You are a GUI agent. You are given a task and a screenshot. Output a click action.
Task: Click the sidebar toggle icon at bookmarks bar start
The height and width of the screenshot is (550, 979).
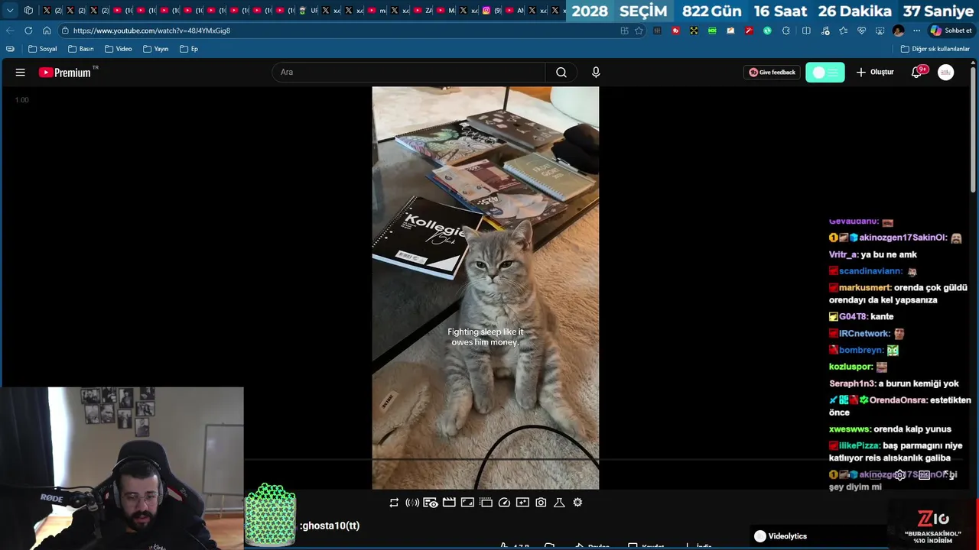point(10,49)
